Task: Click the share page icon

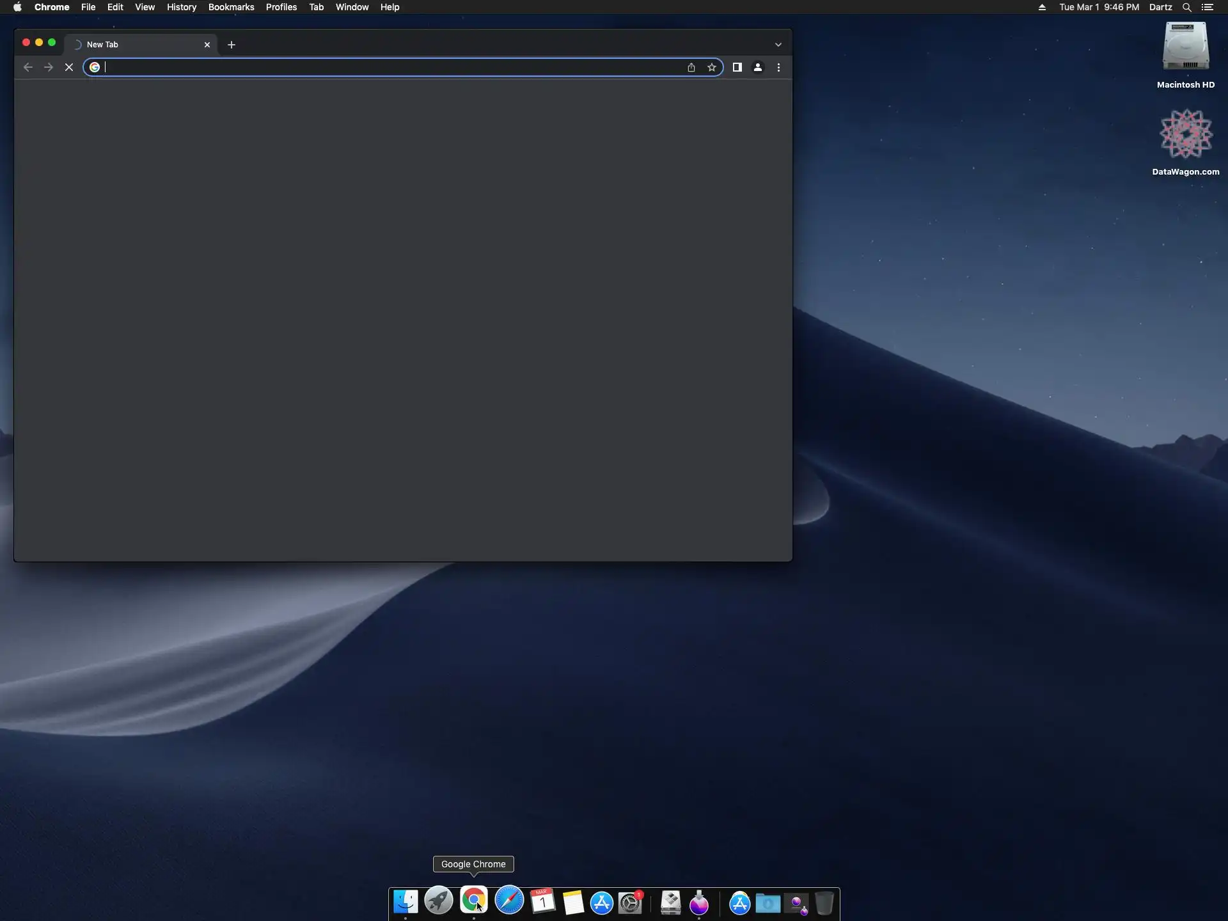Action: 691,67
